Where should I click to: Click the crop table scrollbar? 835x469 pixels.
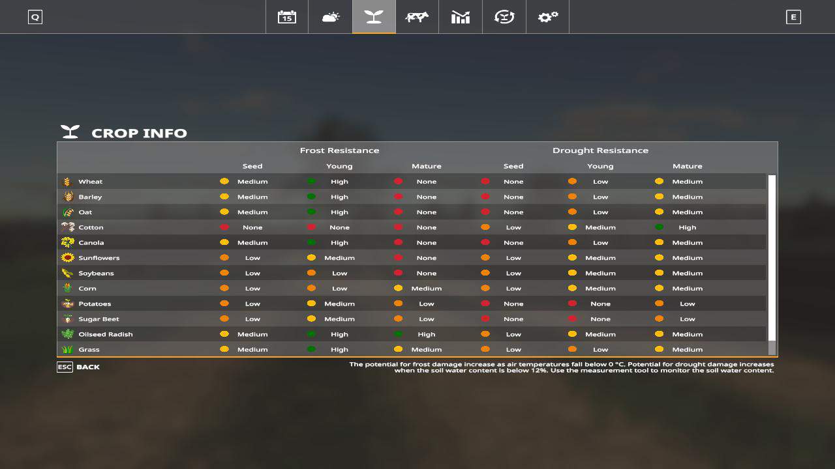click(772, 261)
